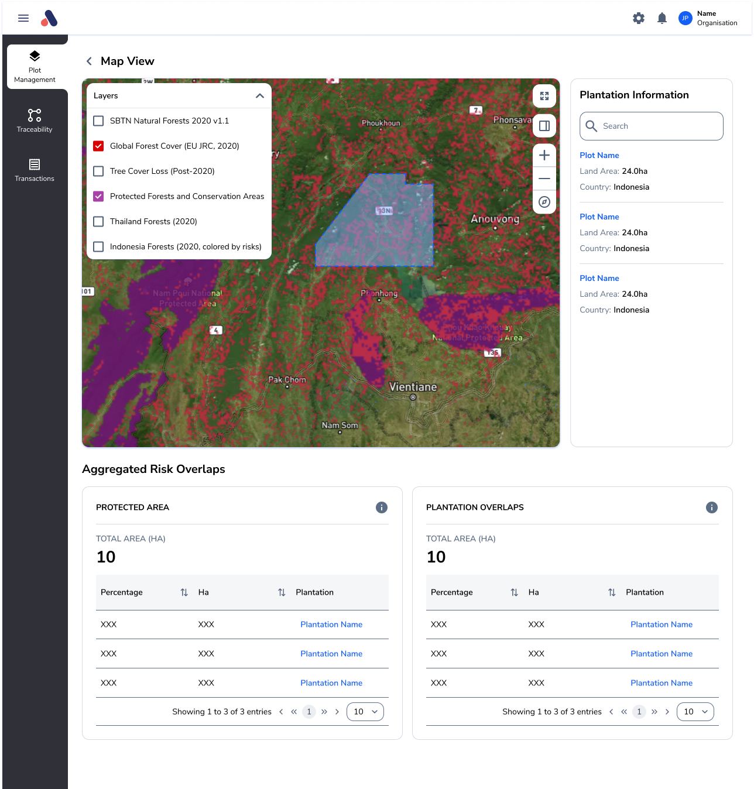Enable Thailand Forests (2020) layer
The image size is (754, 789).
coord(98,221)
